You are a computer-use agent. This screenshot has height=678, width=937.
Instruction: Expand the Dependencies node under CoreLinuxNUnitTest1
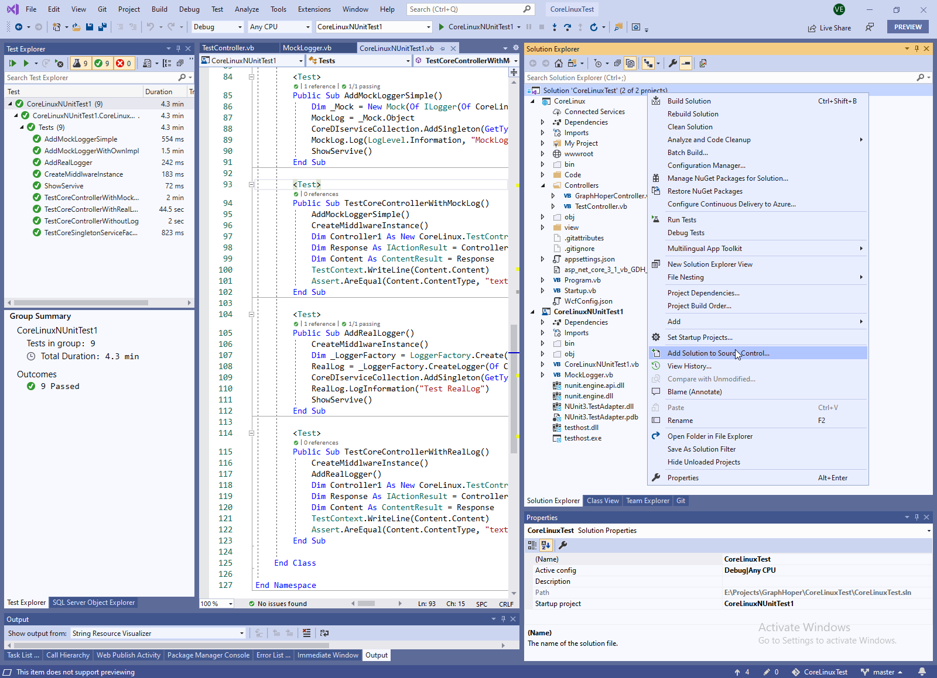pos(542,322)
